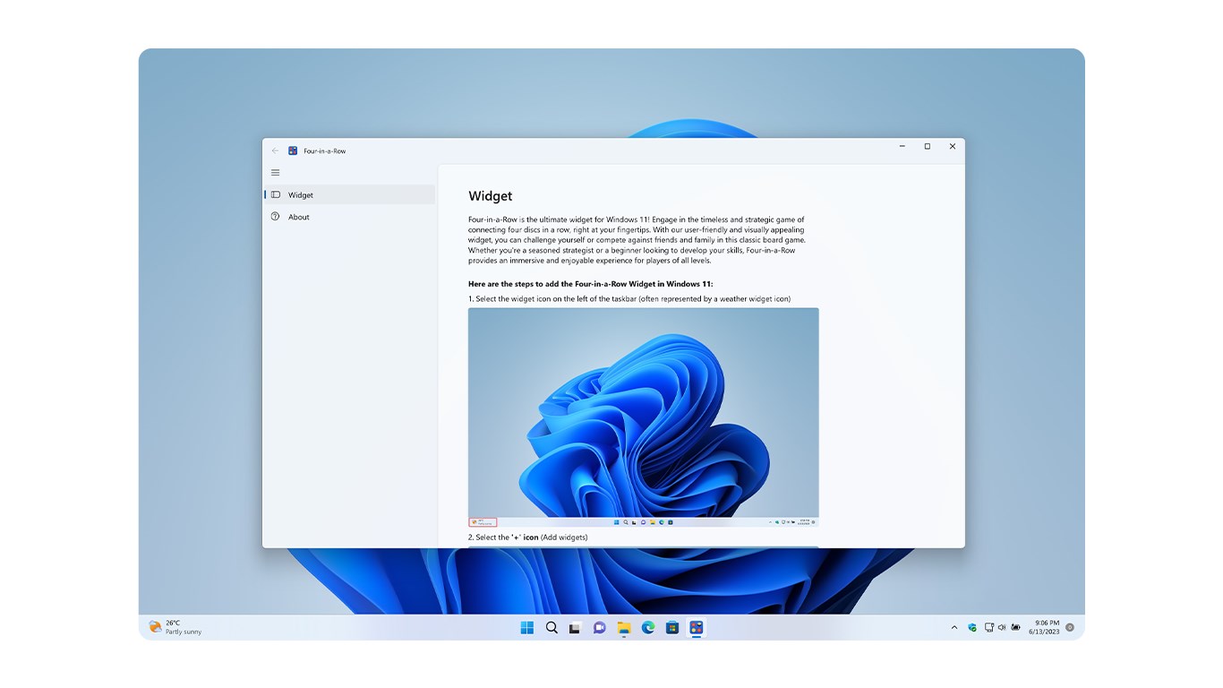1223x688 pixels.
Task: Select the Widget navigation item
Action: click(349, 194)
